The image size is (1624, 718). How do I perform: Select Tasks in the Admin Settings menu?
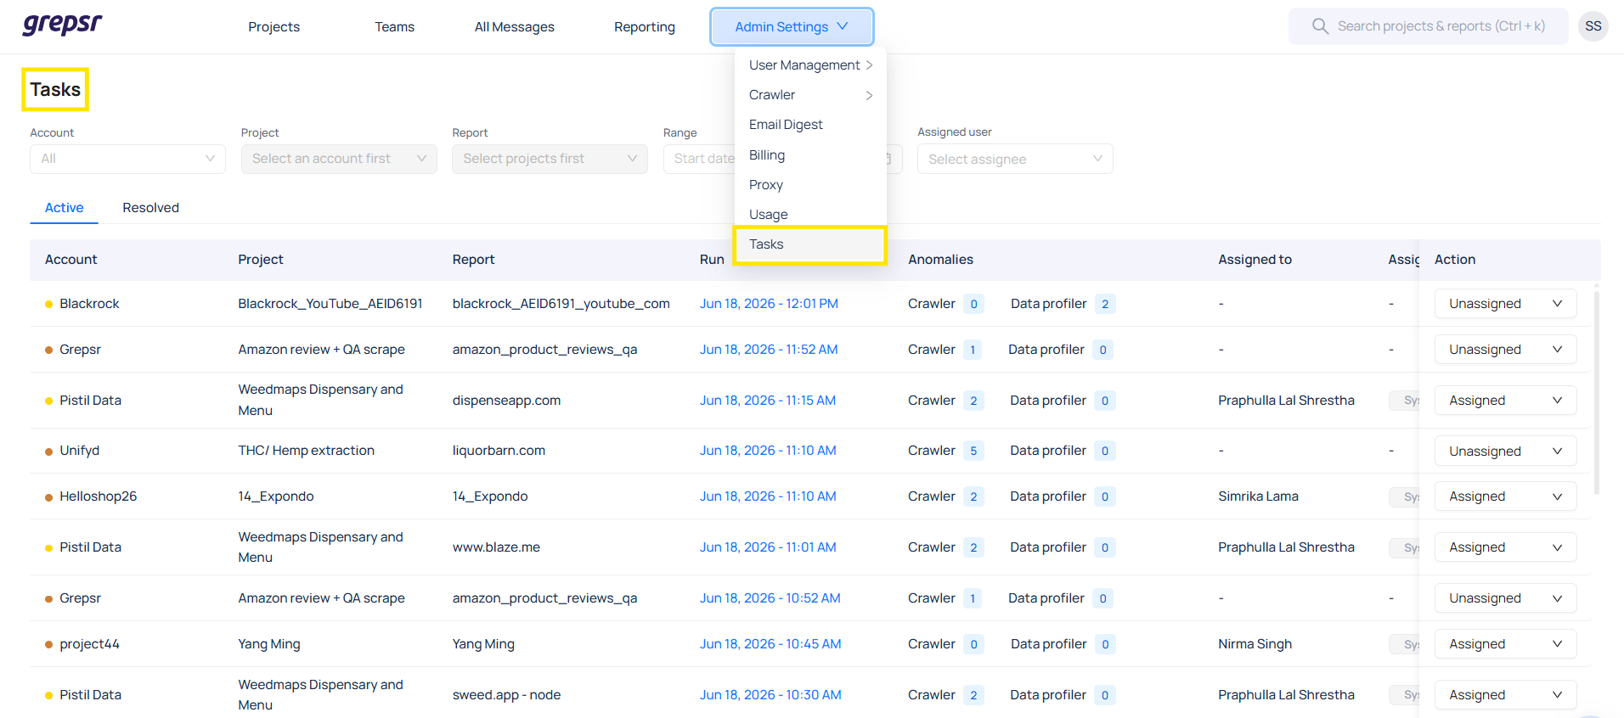[x=810, y=244]
